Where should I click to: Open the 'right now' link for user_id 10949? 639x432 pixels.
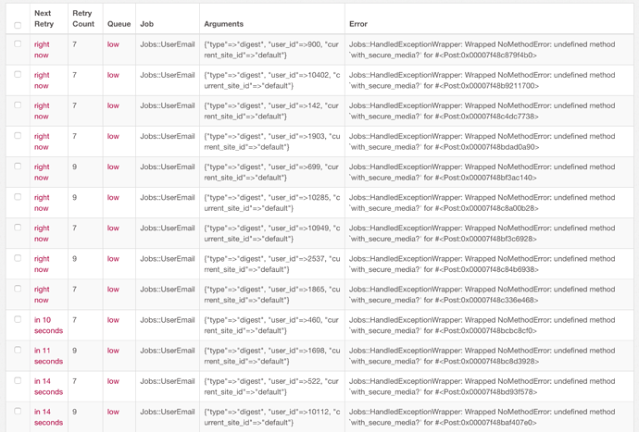(x=42, y=233)
